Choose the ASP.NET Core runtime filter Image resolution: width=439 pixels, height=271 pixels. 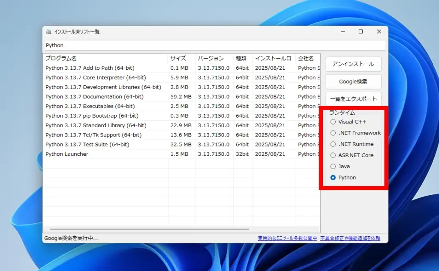(333, 155)
